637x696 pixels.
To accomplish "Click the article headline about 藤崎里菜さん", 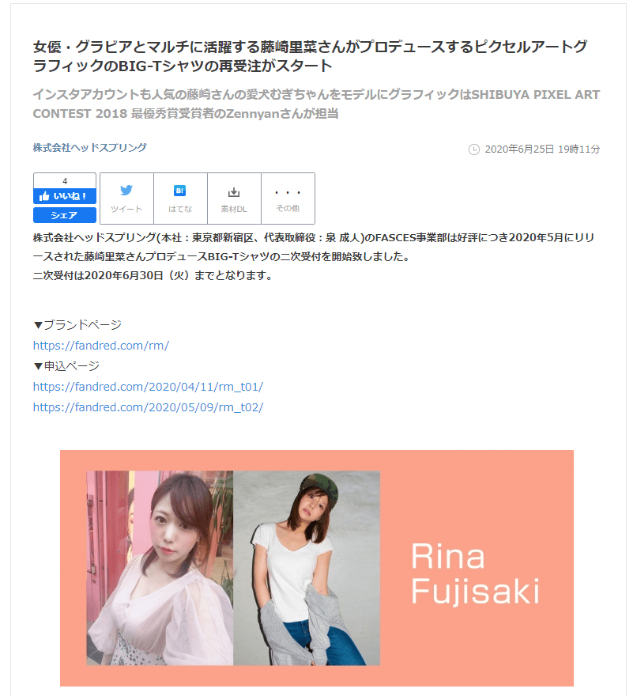I will coord(311,56).
